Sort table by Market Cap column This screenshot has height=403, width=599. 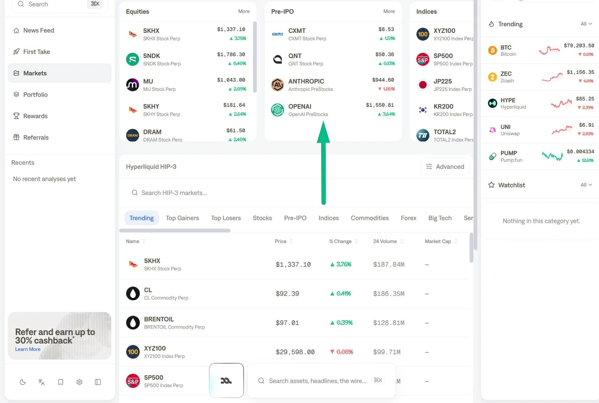pyautogui.click(x=441, y=241)
